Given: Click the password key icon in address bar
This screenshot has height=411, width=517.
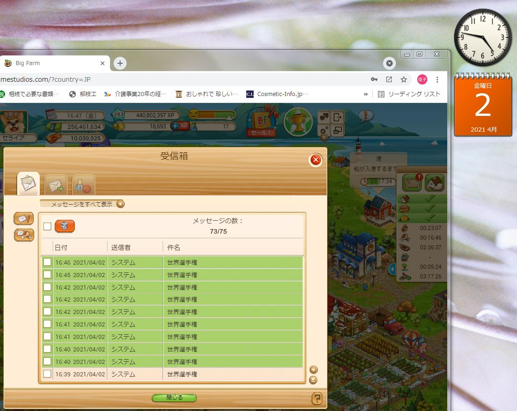Looking at the screenshot, I should point(374,79).
